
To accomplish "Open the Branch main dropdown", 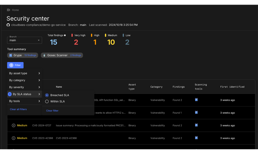I will tap(25, 40).
